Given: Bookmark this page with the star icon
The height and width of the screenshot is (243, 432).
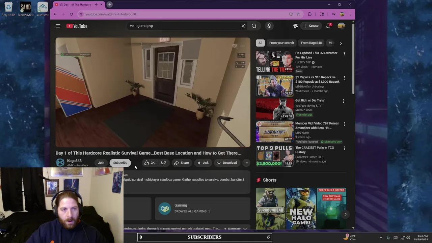Looking at the screenshot, I should pyautogui.click(x=298, y=14).
